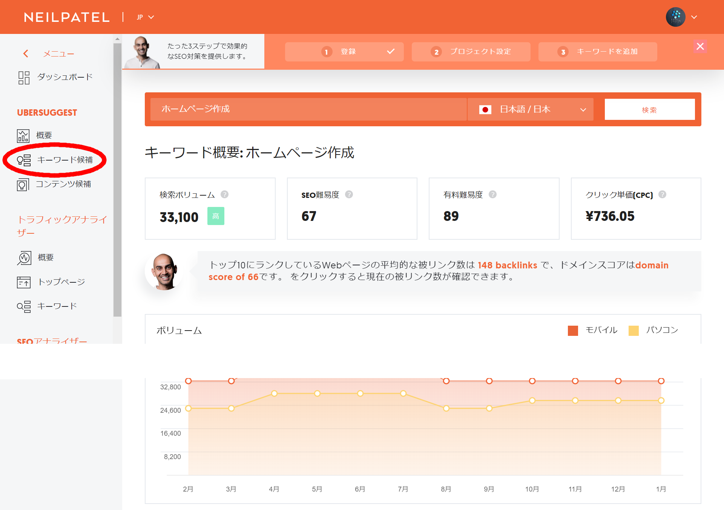The height and width of the screenshot is (510, 724).
Task: Click the キーワード概要 page heading
Action: coord(250,153)
